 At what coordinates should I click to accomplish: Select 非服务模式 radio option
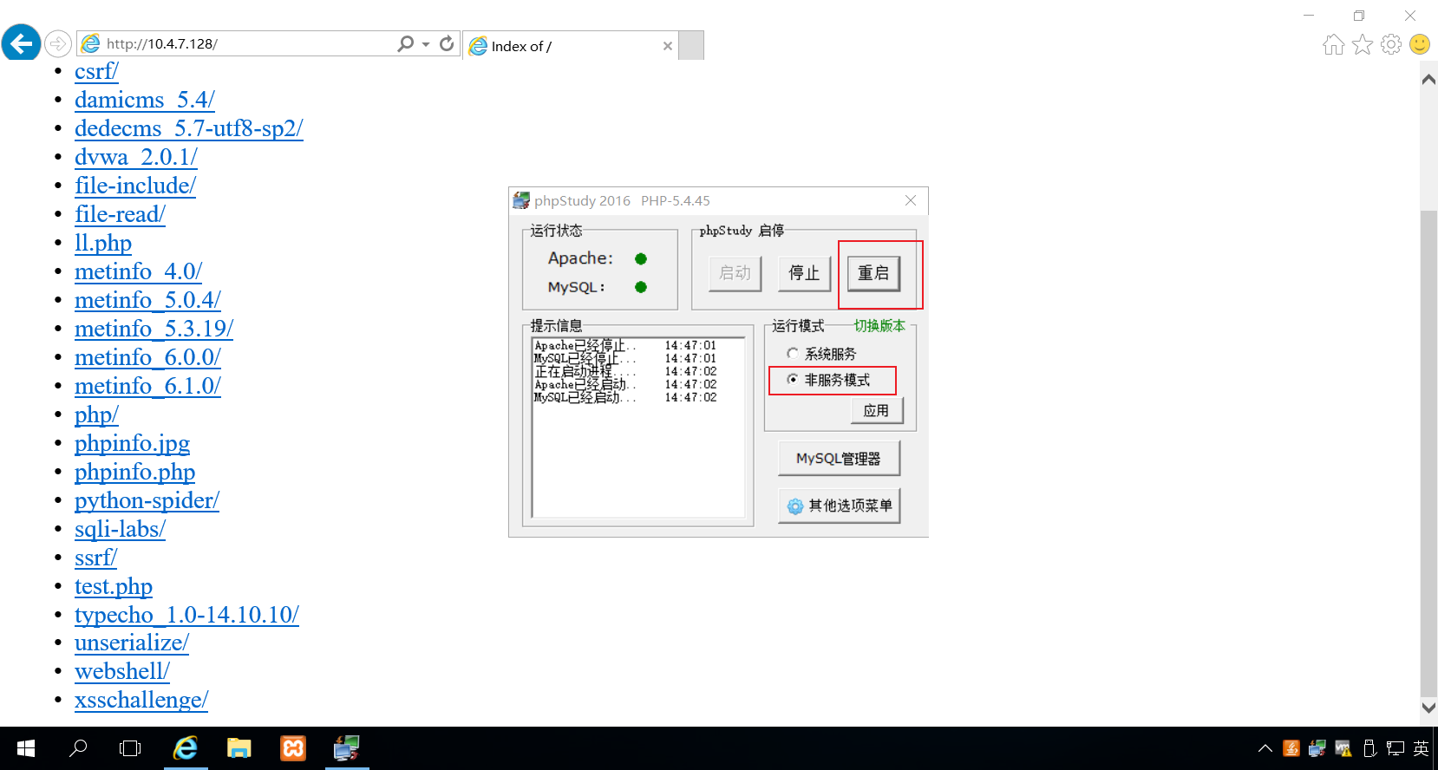point(828,380)
